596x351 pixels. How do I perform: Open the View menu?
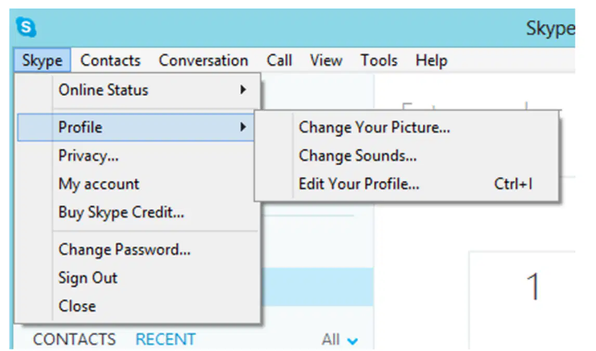[326, 60]
